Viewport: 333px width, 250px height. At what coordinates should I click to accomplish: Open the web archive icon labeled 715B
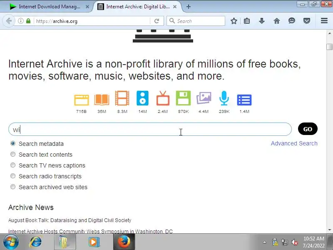point(82,100)
